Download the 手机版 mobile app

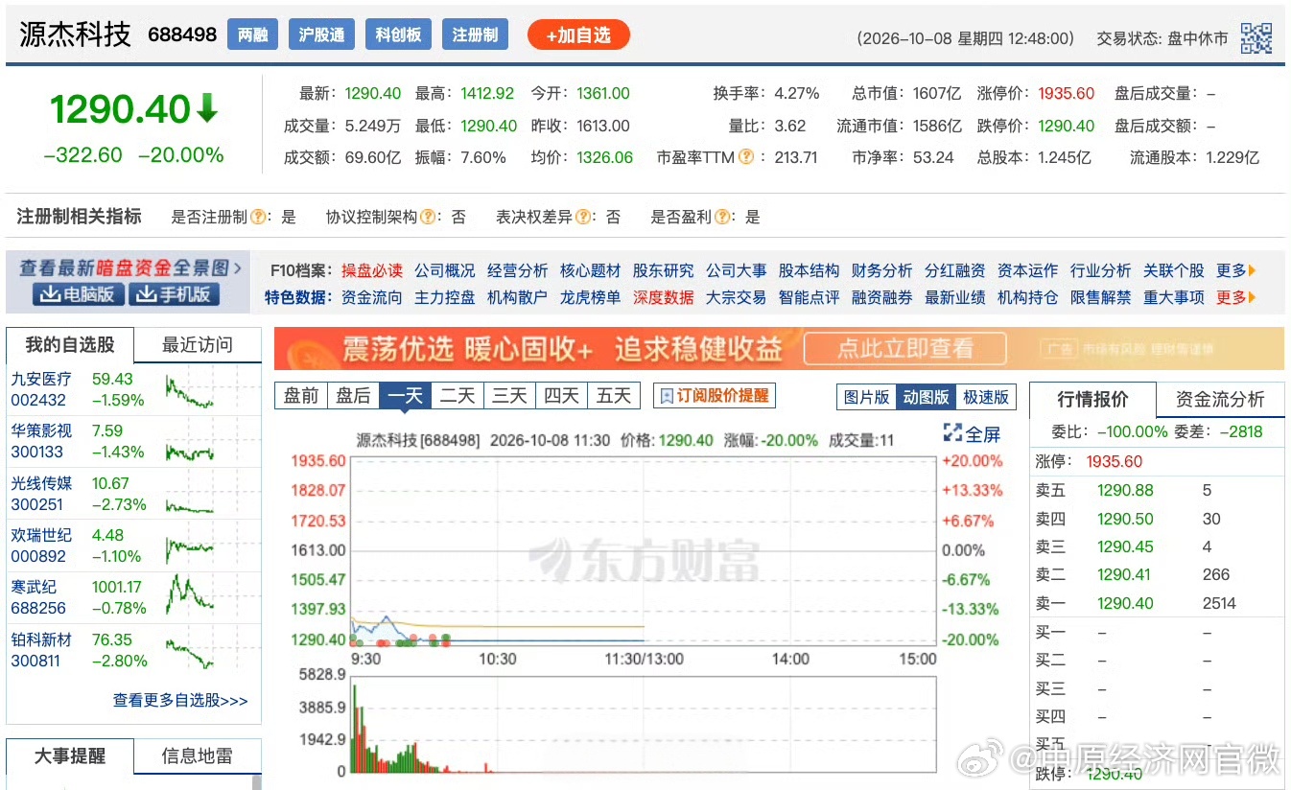(174, 294)
